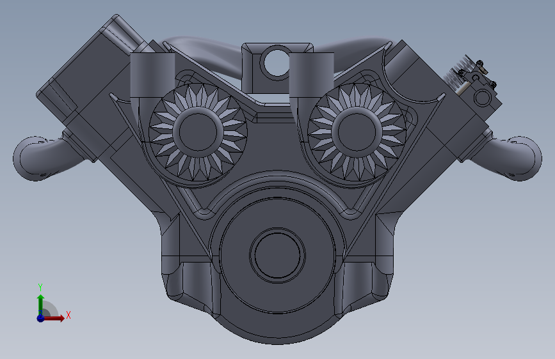Select the coil spring at the upper right
Viewport: 555px width, 359px height.
456,74
